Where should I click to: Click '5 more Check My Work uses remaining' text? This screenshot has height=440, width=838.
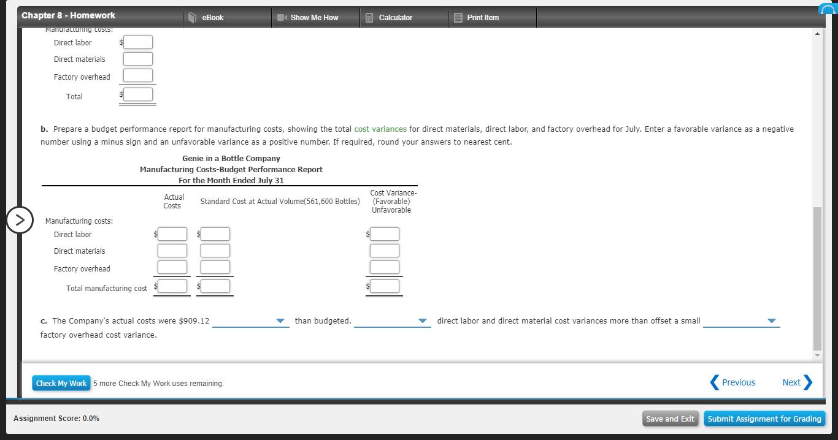click(158, 384)
